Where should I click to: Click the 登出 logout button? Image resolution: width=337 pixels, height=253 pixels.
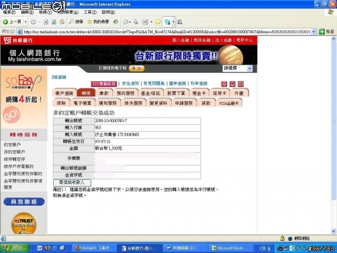click(137, 69)
